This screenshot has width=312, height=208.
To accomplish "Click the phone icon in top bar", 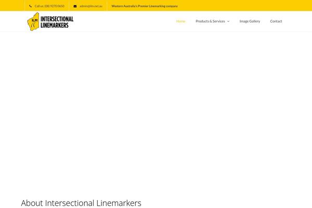I will (31, 6).
